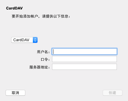Focus the 口令 password field
The width and height of the screenshot is (128, 101).
pos(84,59)
